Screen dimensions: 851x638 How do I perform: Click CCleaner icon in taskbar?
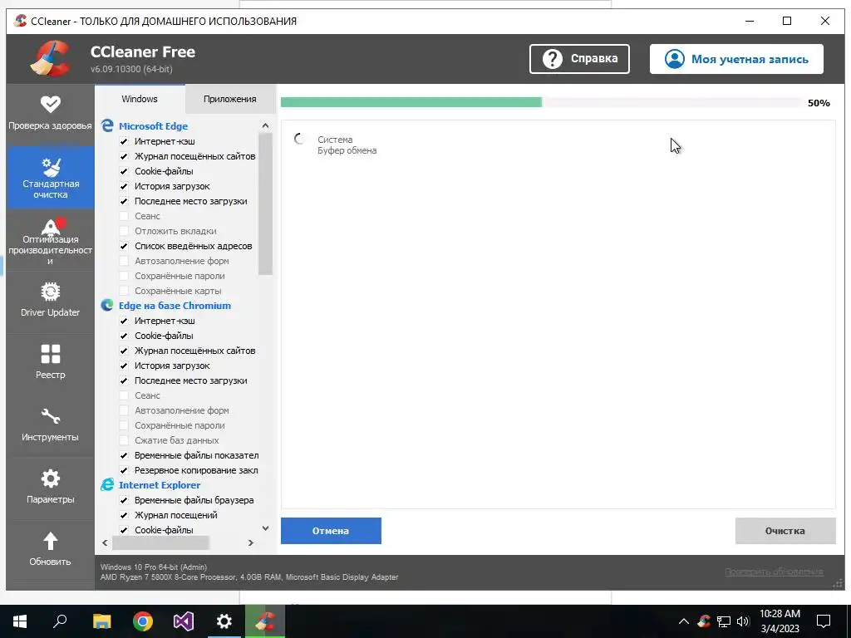[x=265, y=621]
